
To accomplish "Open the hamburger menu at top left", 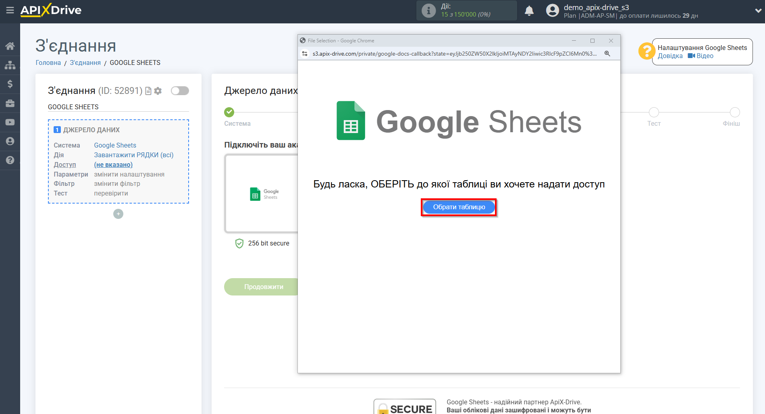I will click(10, 10).
